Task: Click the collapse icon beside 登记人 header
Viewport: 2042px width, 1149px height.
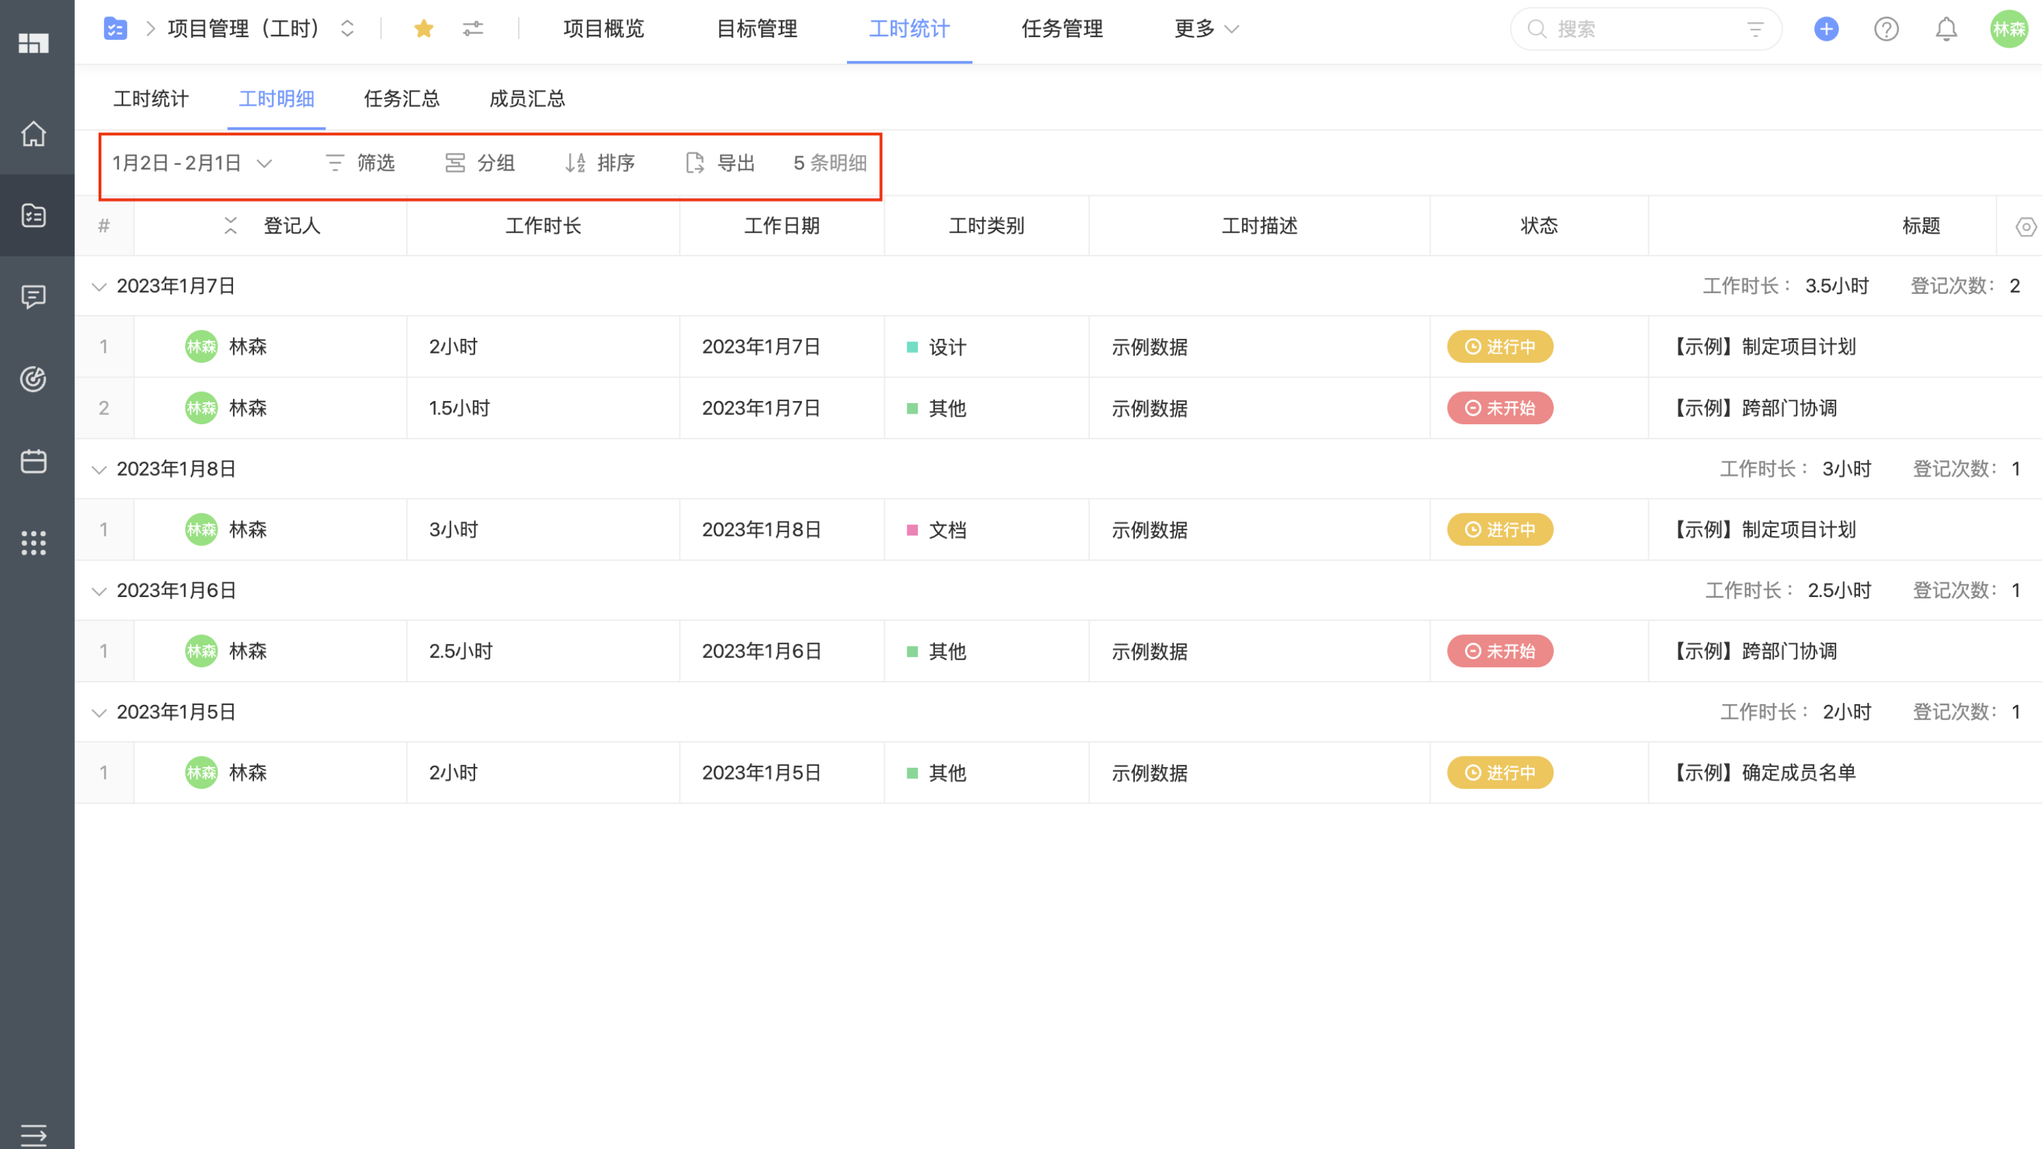Action: 231,226
